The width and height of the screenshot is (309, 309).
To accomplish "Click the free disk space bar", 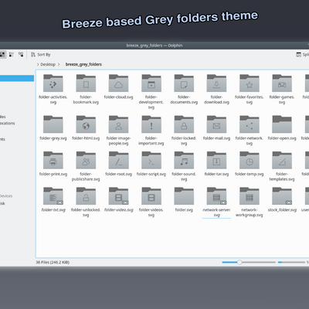I will (291, 262).
